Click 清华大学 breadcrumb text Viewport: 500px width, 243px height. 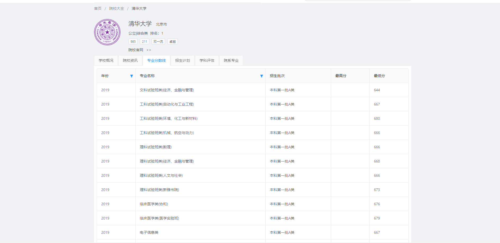coord(139,8)
